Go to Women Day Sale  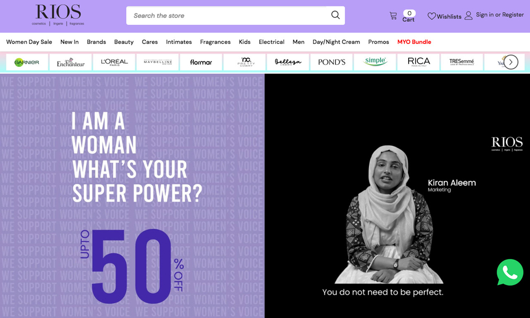[x=29, y=42]
